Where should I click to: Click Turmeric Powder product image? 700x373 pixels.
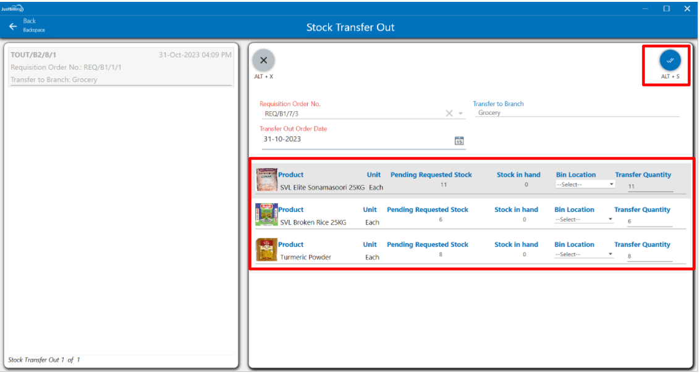pyautogui.click(x=266, y=249)
